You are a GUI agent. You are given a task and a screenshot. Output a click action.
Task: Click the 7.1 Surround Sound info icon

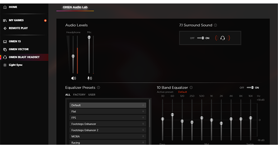click(x=215, y=25)
